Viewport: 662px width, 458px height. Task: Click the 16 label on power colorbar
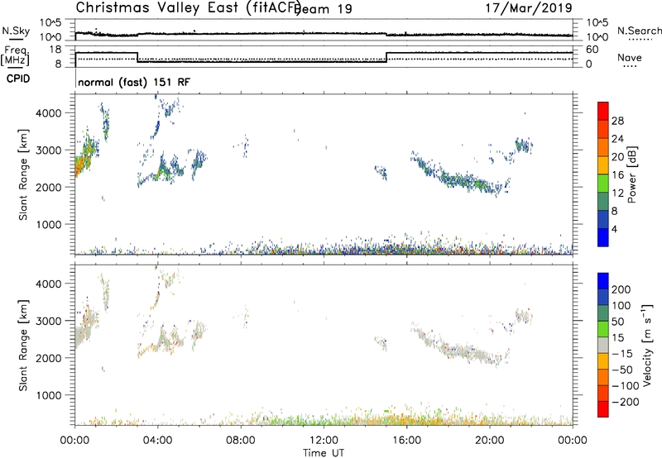[617, 175]
